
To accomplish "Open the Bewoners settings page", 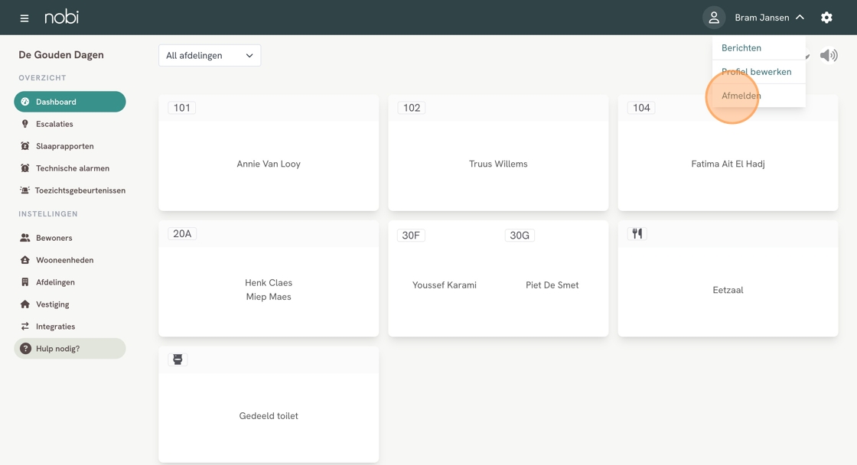I will pyautogui.click(x=54, y=238).
